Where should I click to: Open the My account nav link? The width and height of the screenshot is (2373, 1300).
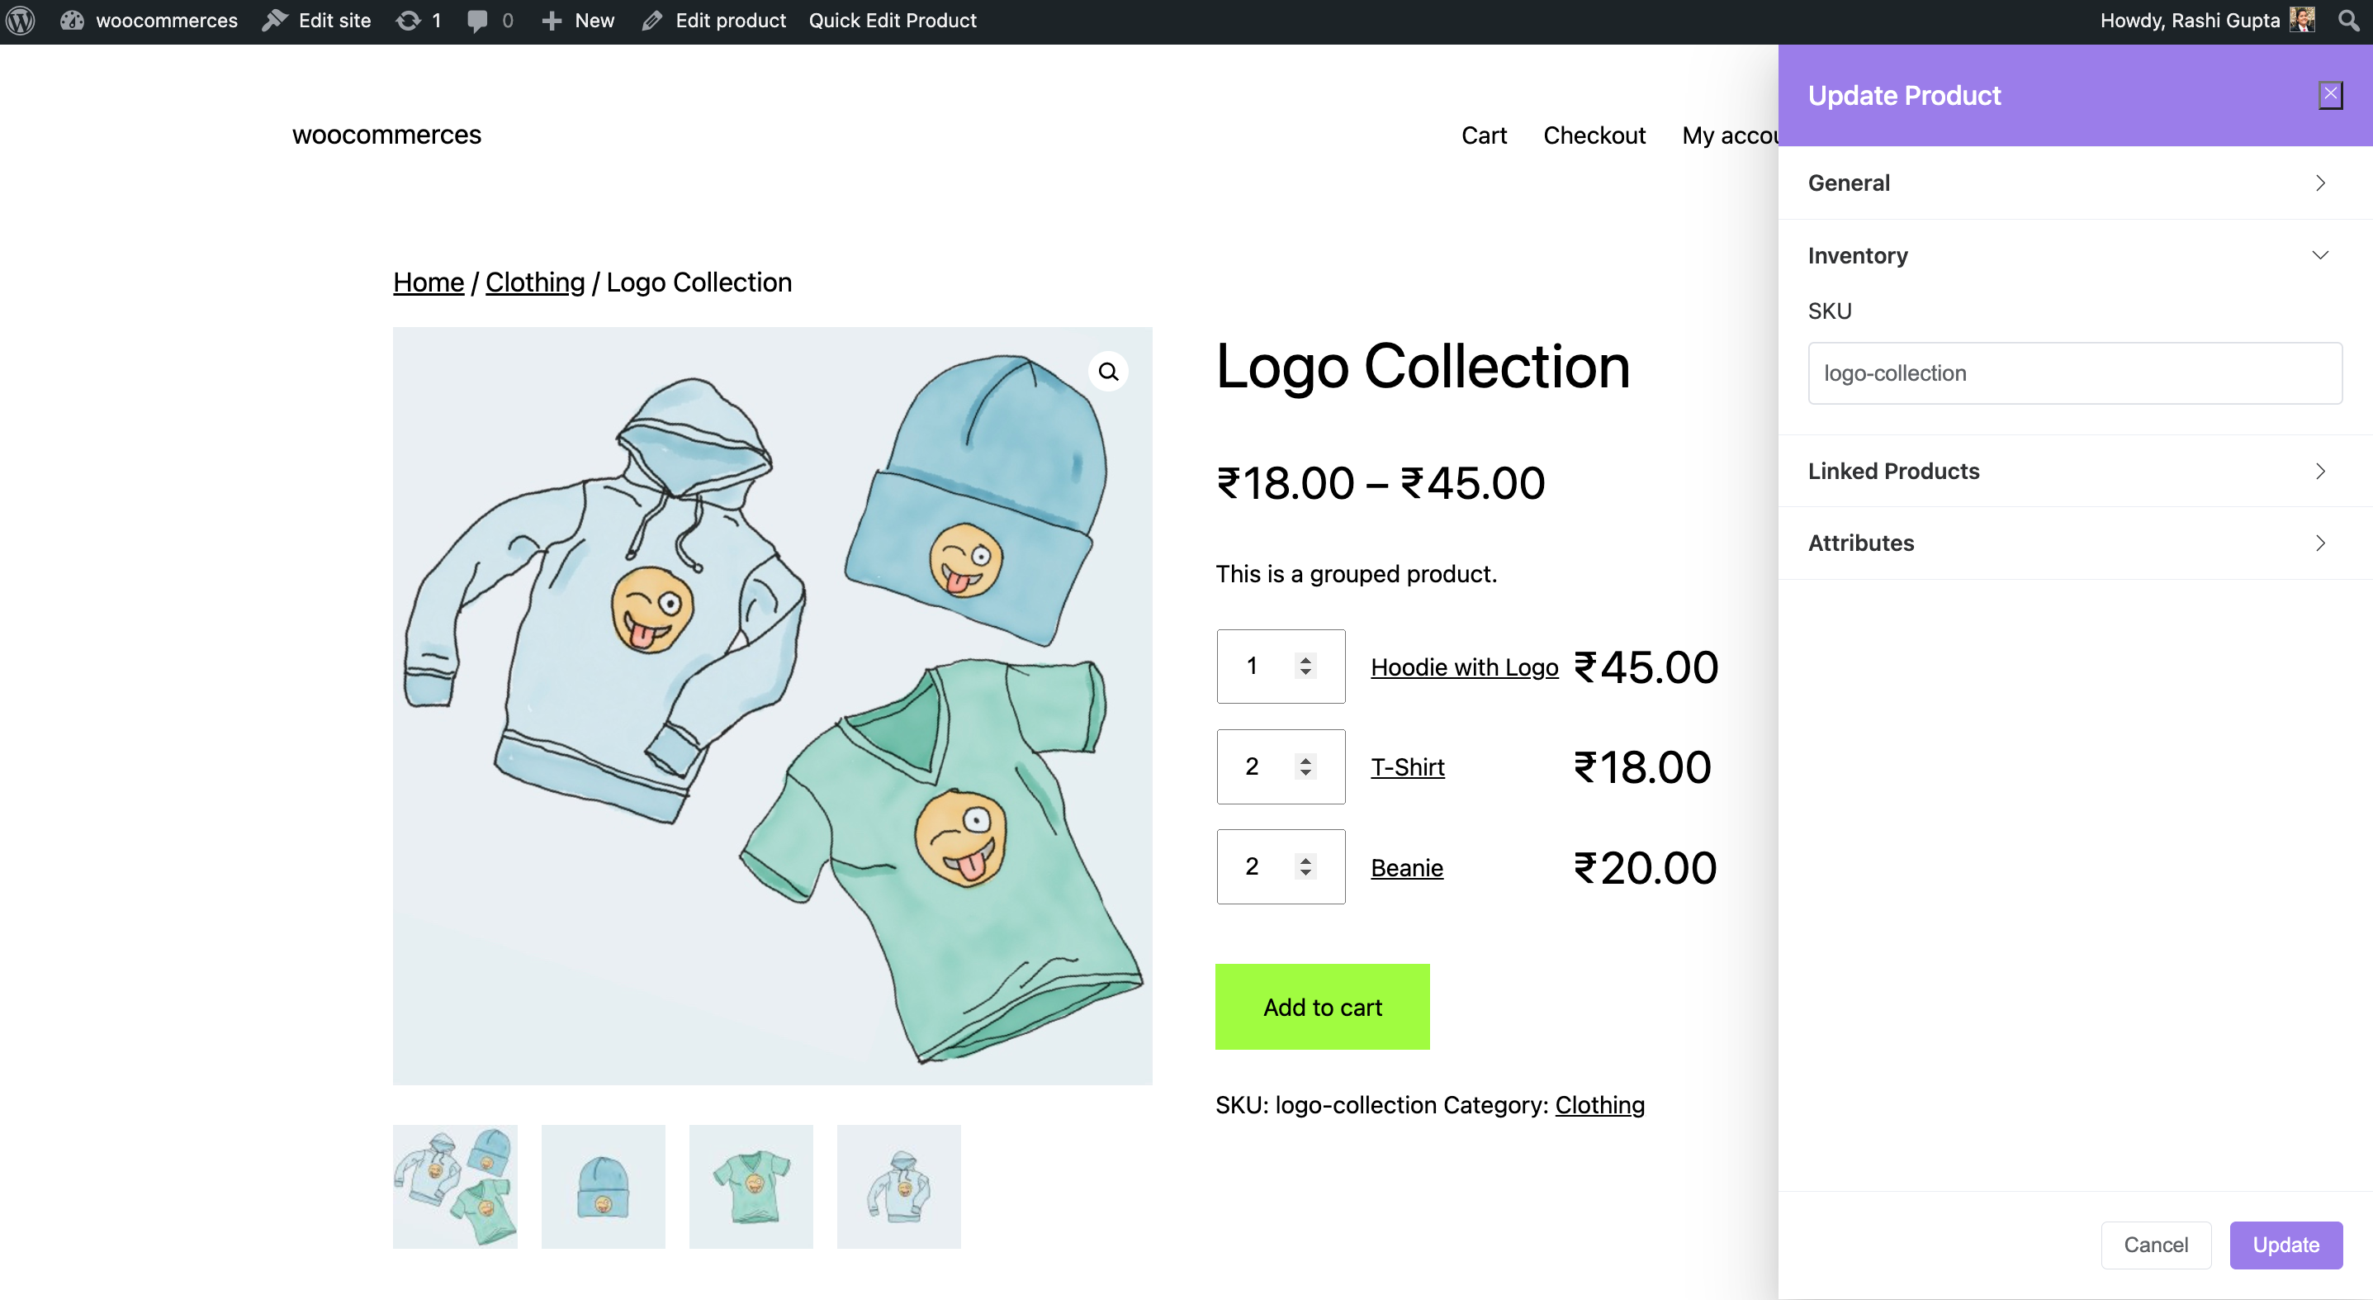click(x=1729, y=135)
